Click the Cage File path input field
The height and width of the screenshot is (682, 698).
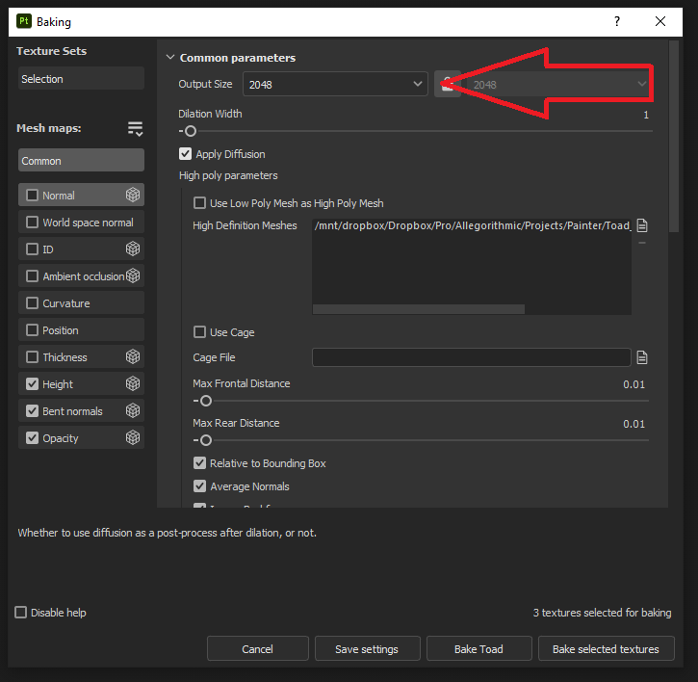click(471, 357)
